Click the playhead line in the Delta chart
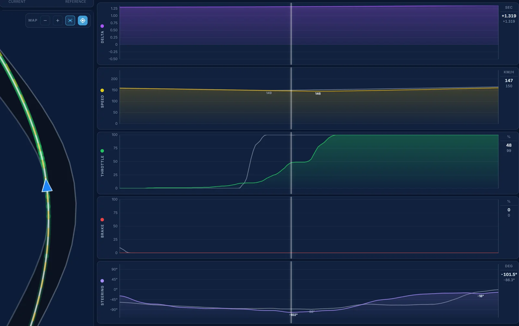519x326 pixels. coord(291,34)
